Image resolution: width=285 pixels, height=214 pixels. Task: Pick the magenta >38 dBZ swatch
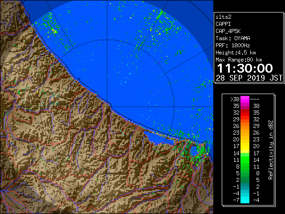tap(245, 99)
